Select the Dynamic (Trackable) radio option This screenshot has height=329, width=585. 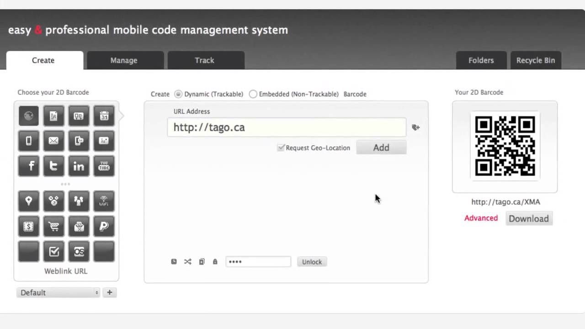click(x=178, y=94)
